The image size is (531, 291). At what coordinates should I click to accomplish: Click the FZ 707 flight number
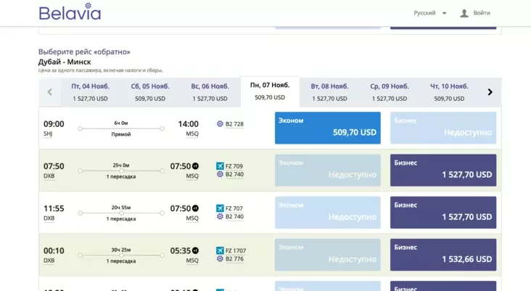pyautogui.click(x=234, y=209)
